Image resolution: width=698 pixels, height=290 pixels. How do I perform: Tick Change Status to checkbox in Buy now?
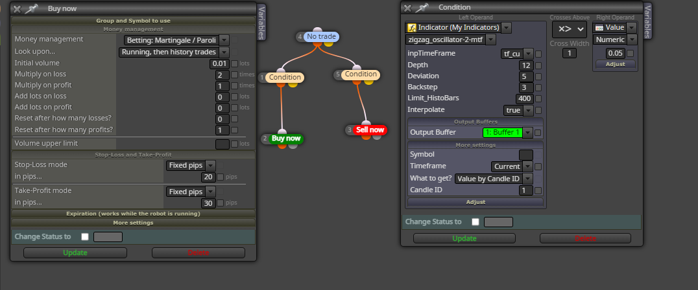click(84, 237)
